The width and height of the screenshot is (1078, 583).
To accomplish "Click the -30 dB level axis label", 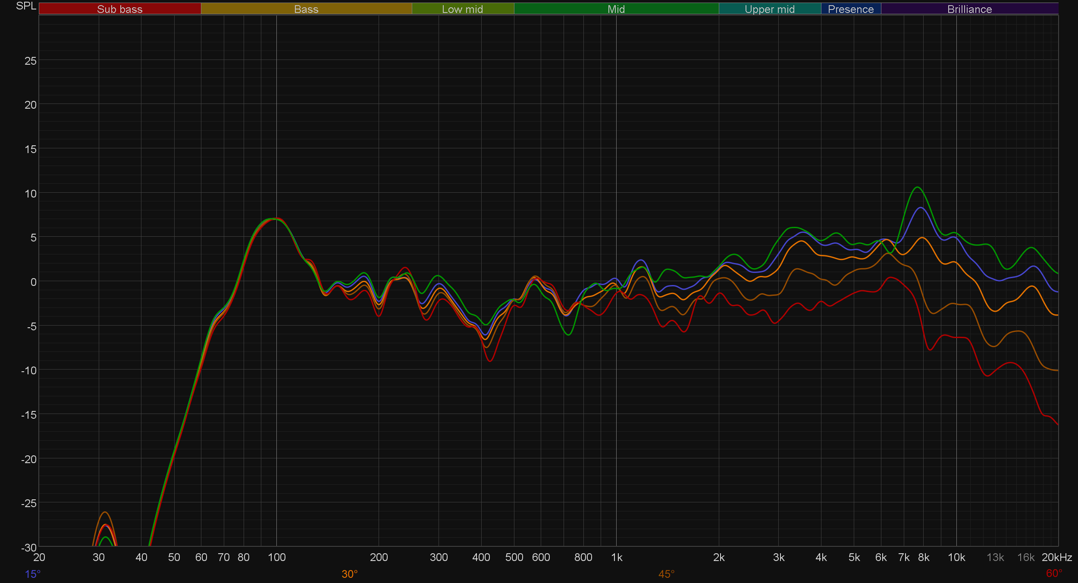I will coord(29,548).
